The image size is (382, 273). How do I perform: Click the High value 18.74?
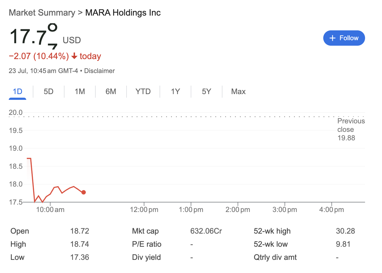(80, 244)
